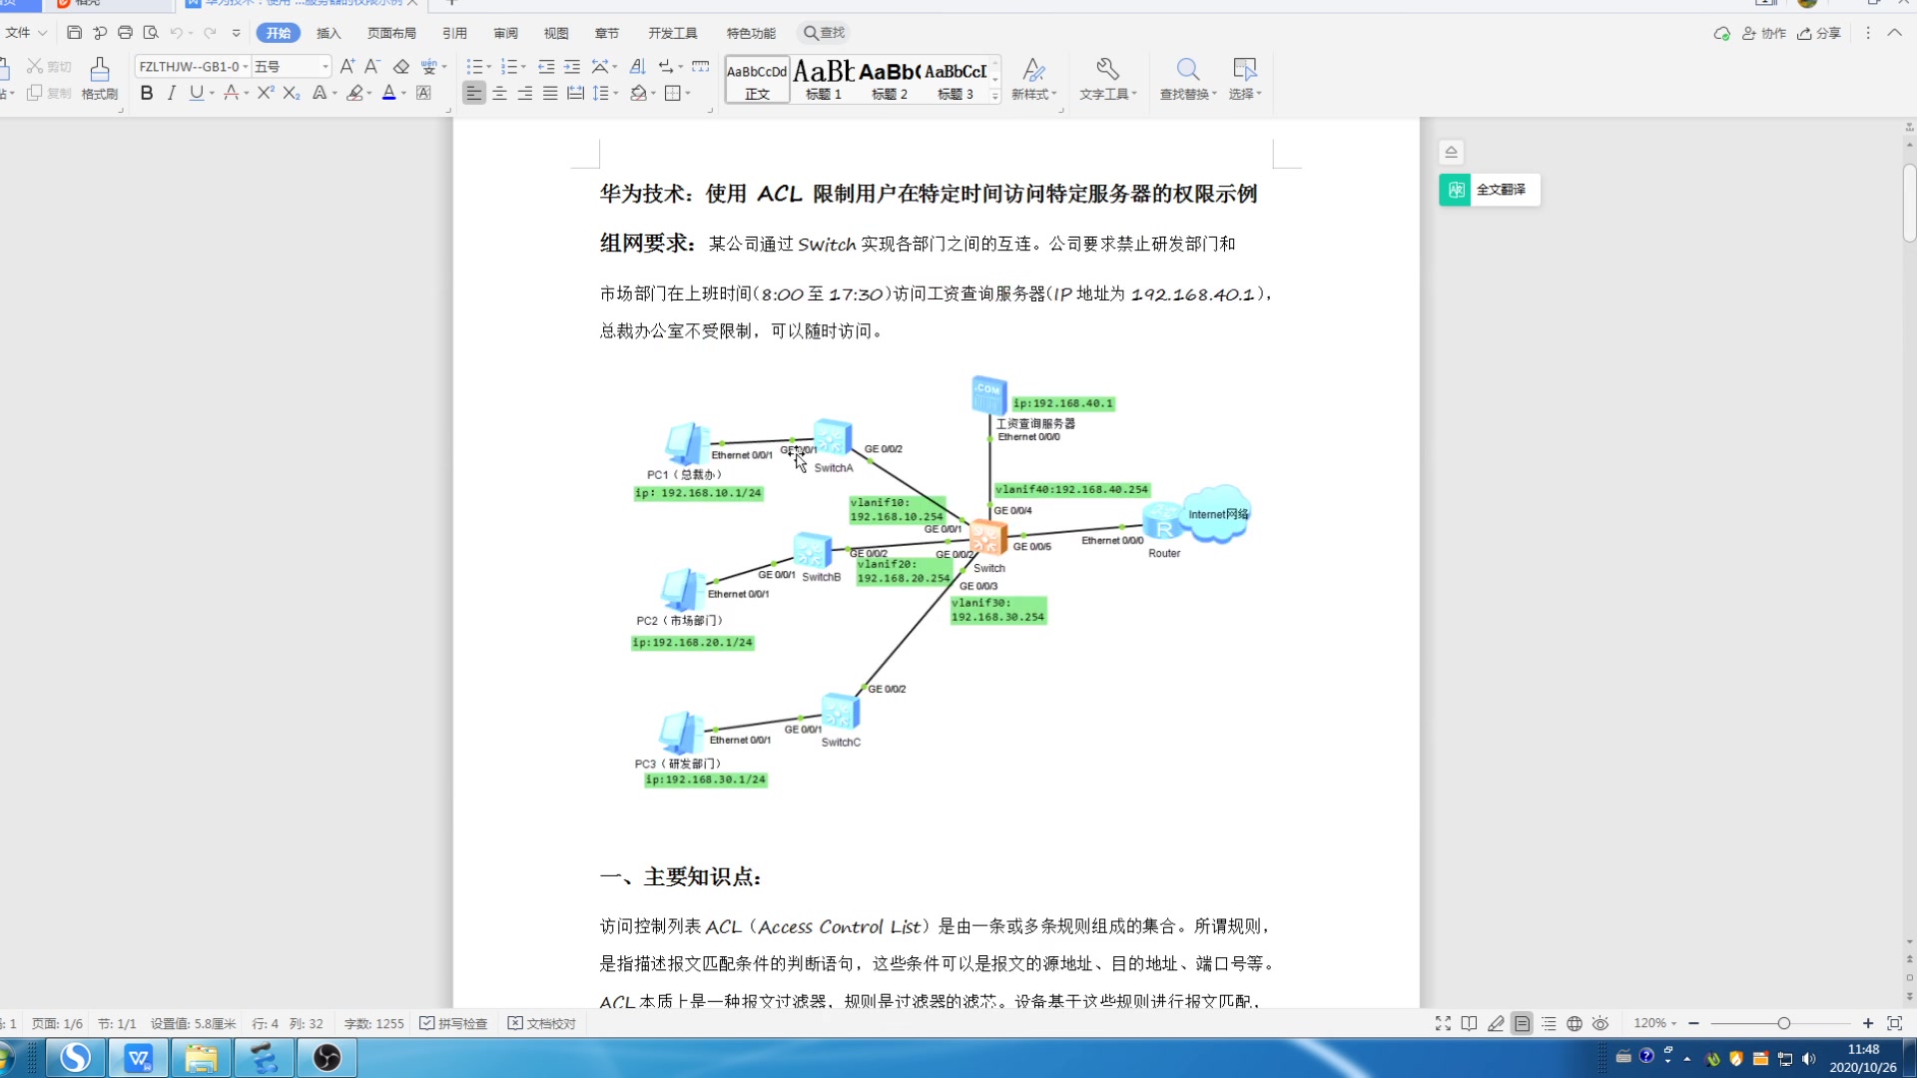Click the Undo arrow icon

[x=177, y=33]
